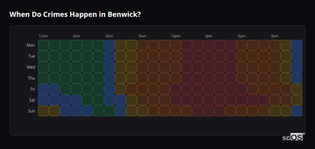Click the Mon row label
Screen dimensions: 315x149
(31, 45)
